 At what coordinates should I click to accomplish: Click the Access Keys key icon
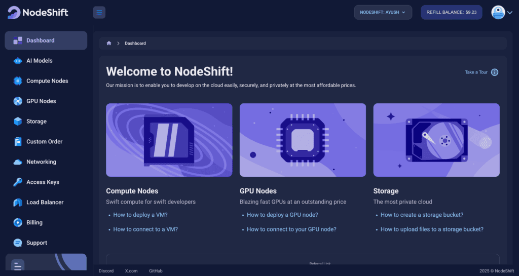point(18,182)
